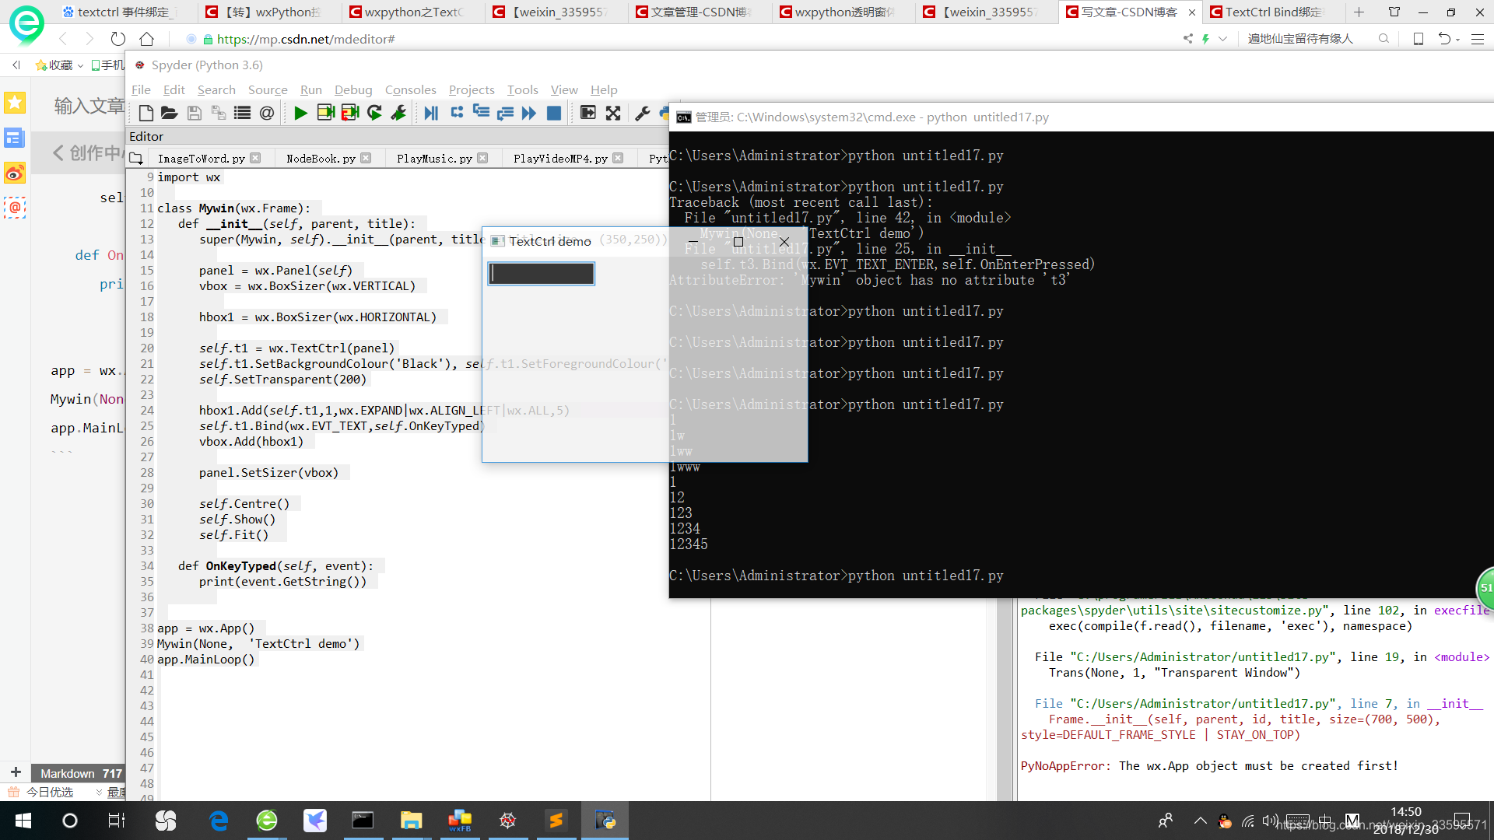This screenshot has width=1494, height=840.
Task: Open File Explorer from the taskbar
Action: click(411, 821)
